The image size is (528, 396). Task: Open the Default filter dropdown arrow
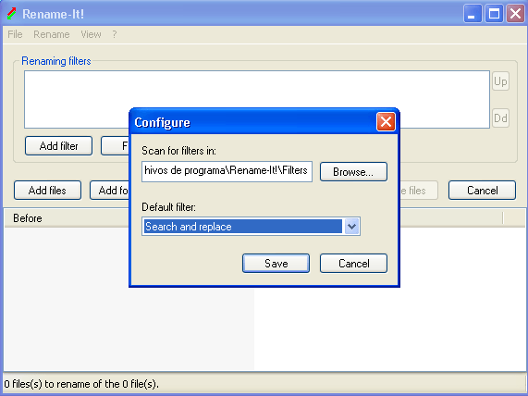point(351,227)
